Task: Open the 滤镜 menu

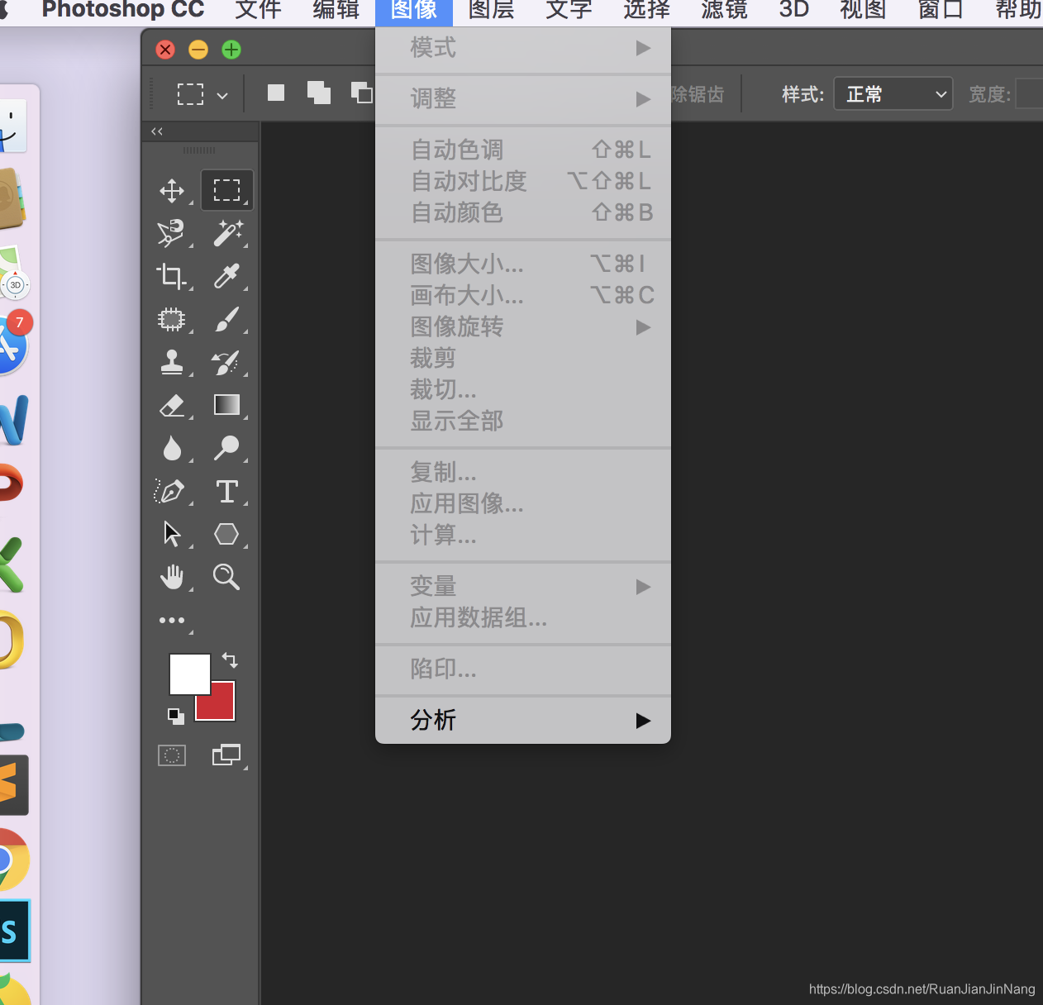Action: point(725,10)
